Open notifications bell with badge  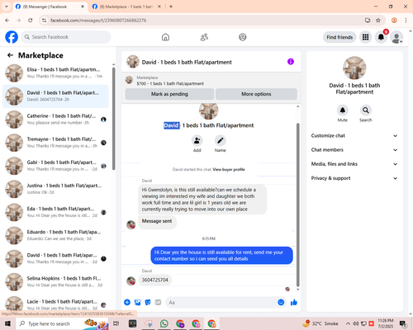tap(381, 37)
